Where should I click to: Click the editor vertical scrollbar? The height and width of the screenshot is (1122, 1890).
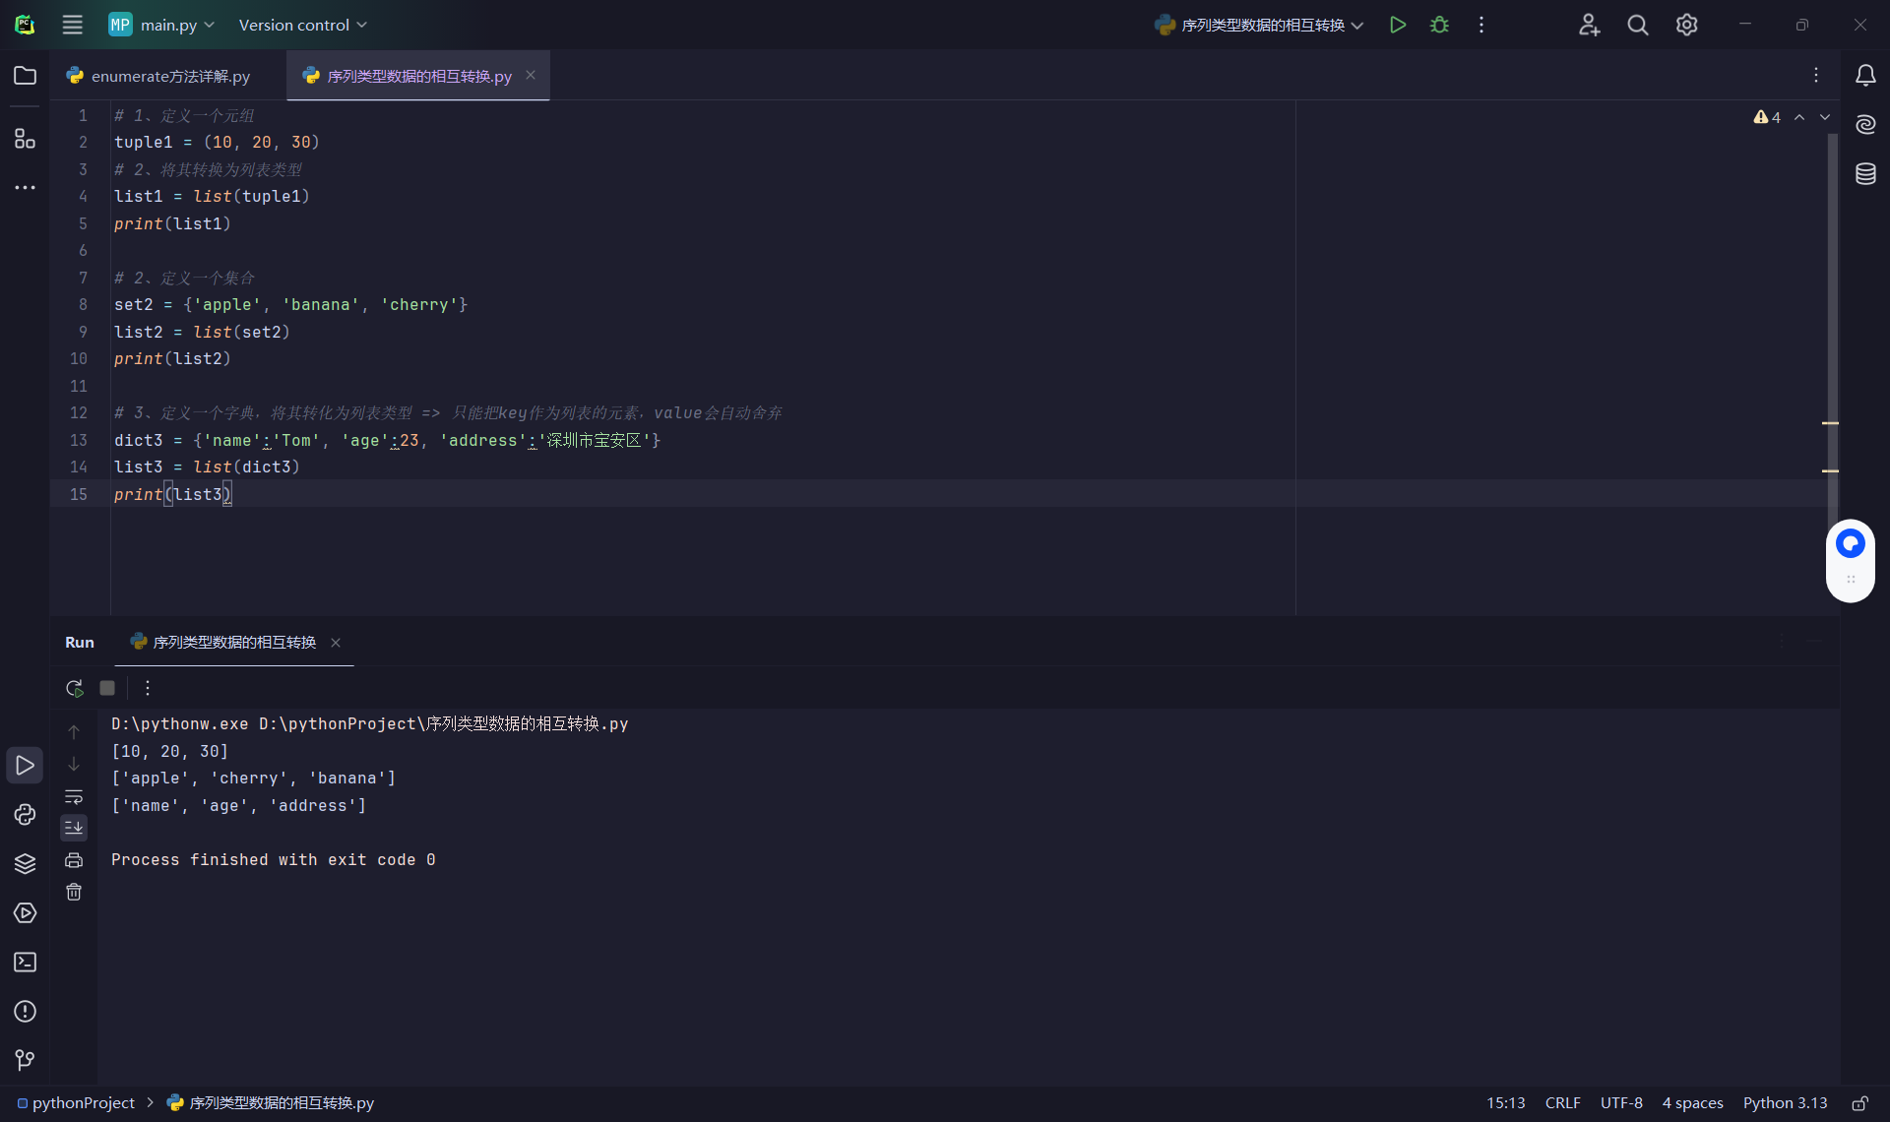coord(1832,295)
